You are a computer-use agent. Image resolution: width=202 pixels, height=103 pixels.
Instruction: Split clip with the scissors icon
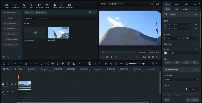[x=31, y=64]
